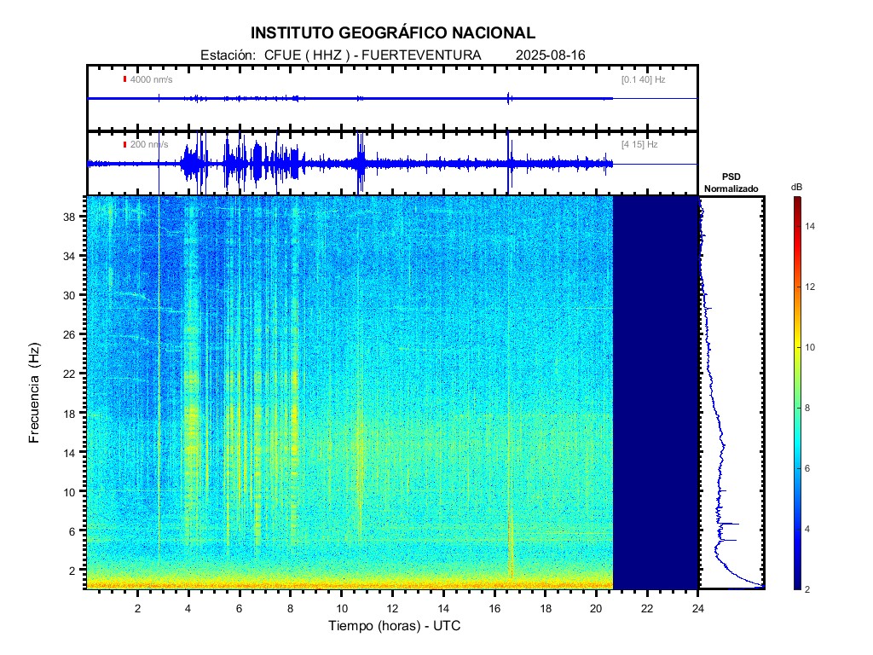Click the INSTITUTO GEOGRÁFICO NACIONAL title
Screen dimensions: 873x655
coord(392,33)
